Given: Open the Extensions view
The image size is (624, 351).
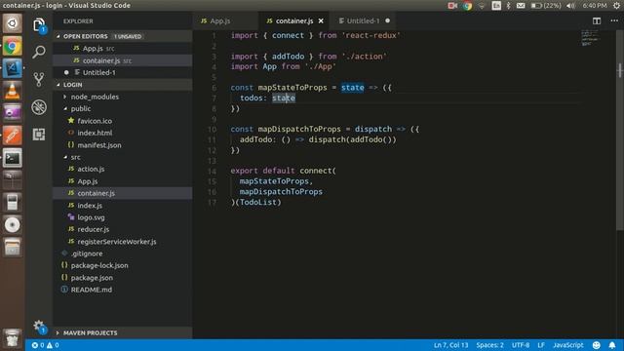Looking at the screenshot, I should tap(39, 135).
